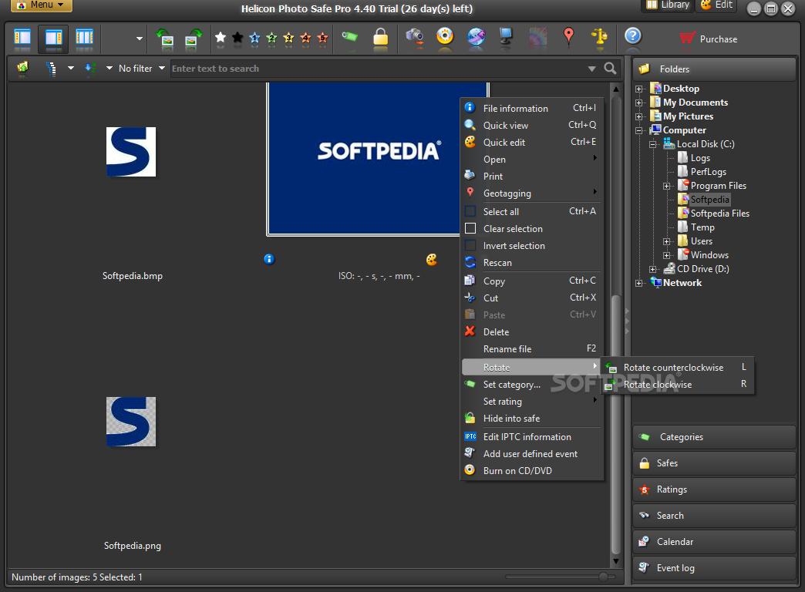The width and height of the screenshot is (805, 592).
Task: Click the camera import icon
Action: 414,36
